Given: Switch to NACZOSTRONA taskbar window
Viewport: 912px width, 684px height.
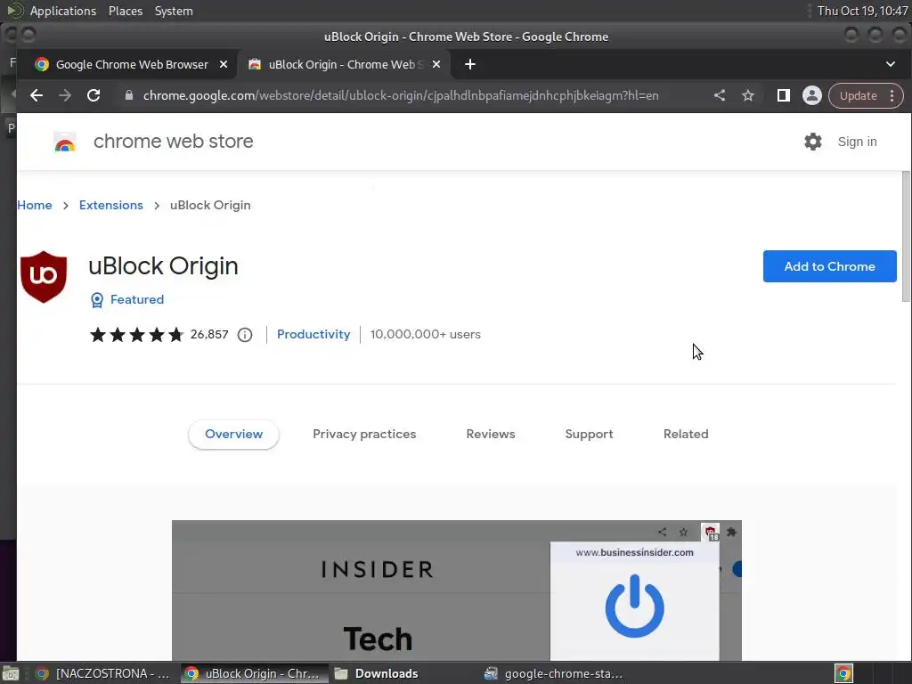Looking at the screenshot, I should (x=102, y=673).
